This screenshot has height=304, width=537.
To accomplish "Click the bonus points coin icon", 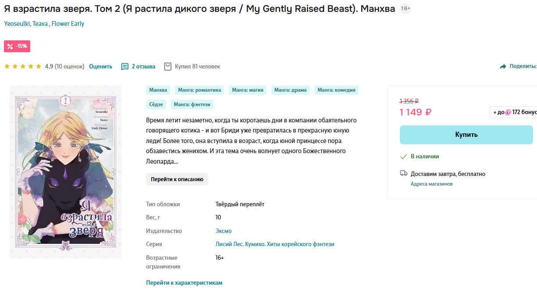I will pos(508,112).
